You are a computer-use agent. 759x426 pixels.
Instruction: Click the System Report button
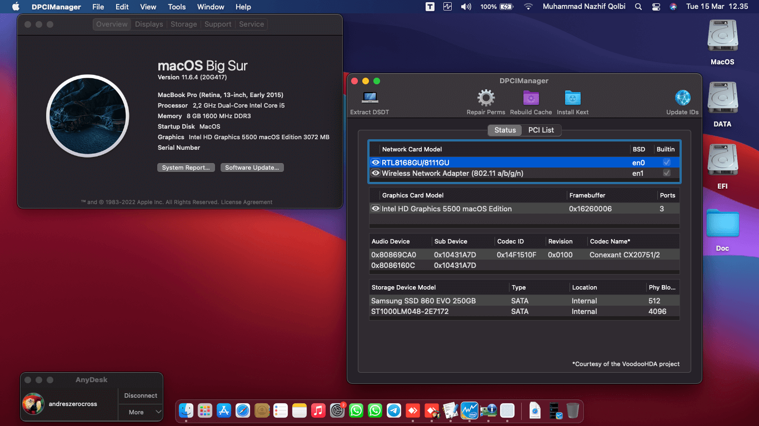coord(186,167)
